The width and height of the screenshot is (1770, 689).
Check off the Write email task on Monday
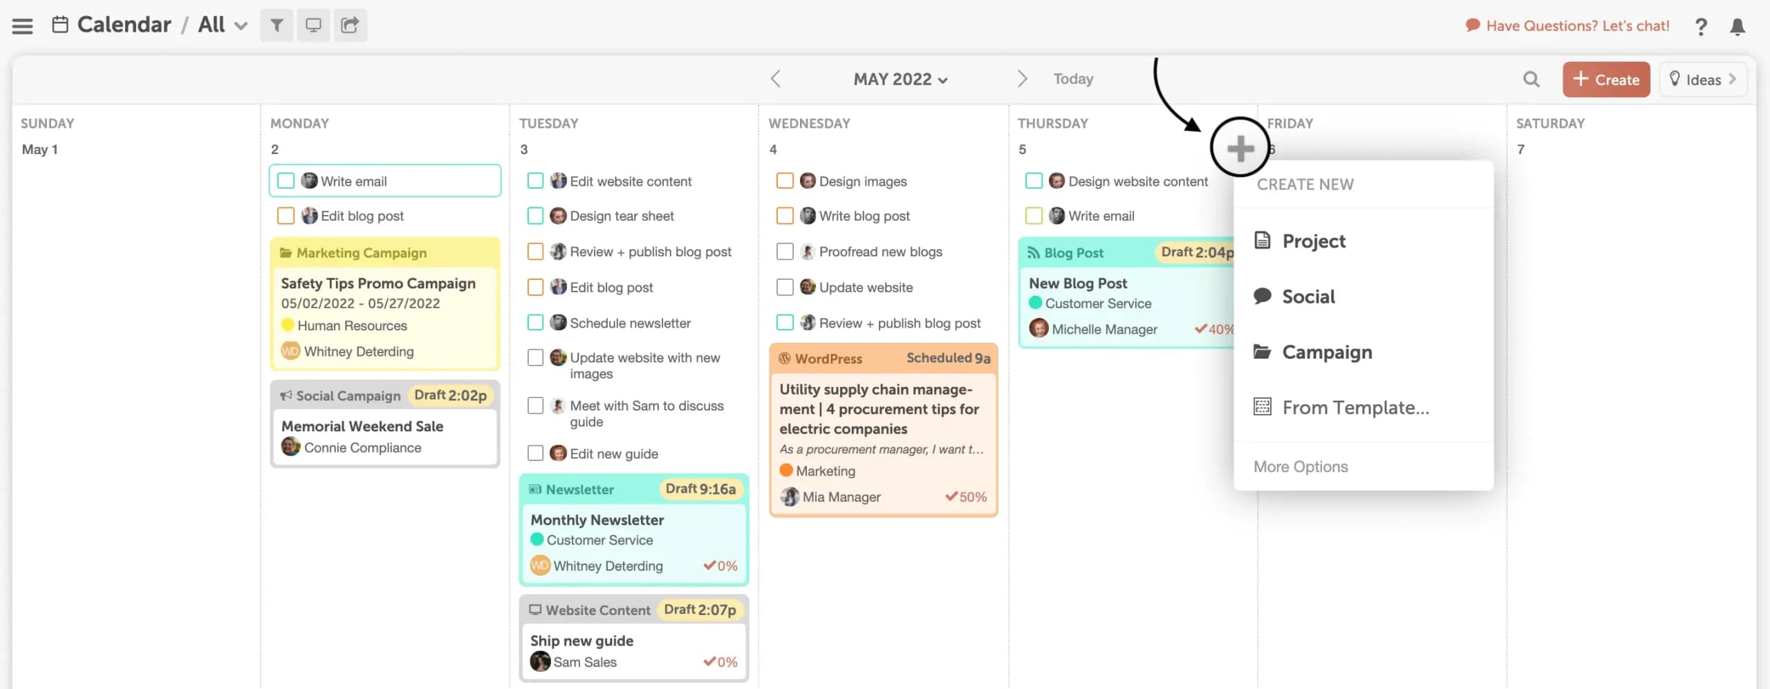286,180
